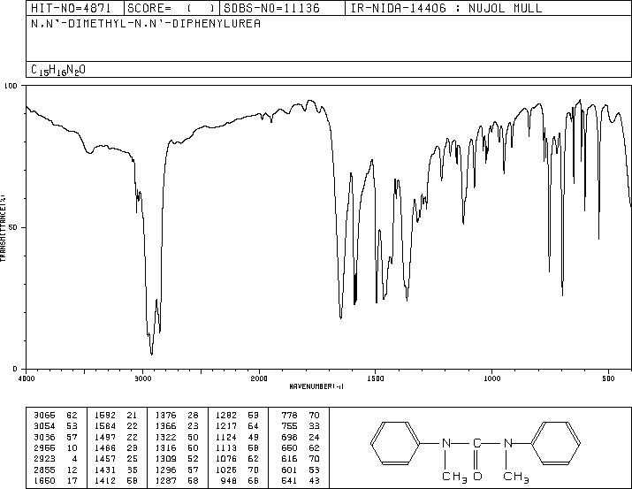This screenshot has width=632, height=489.
Task: Click the 2000 tick label on x-axis
Action: pyautogui.click(x=259, y=378)
